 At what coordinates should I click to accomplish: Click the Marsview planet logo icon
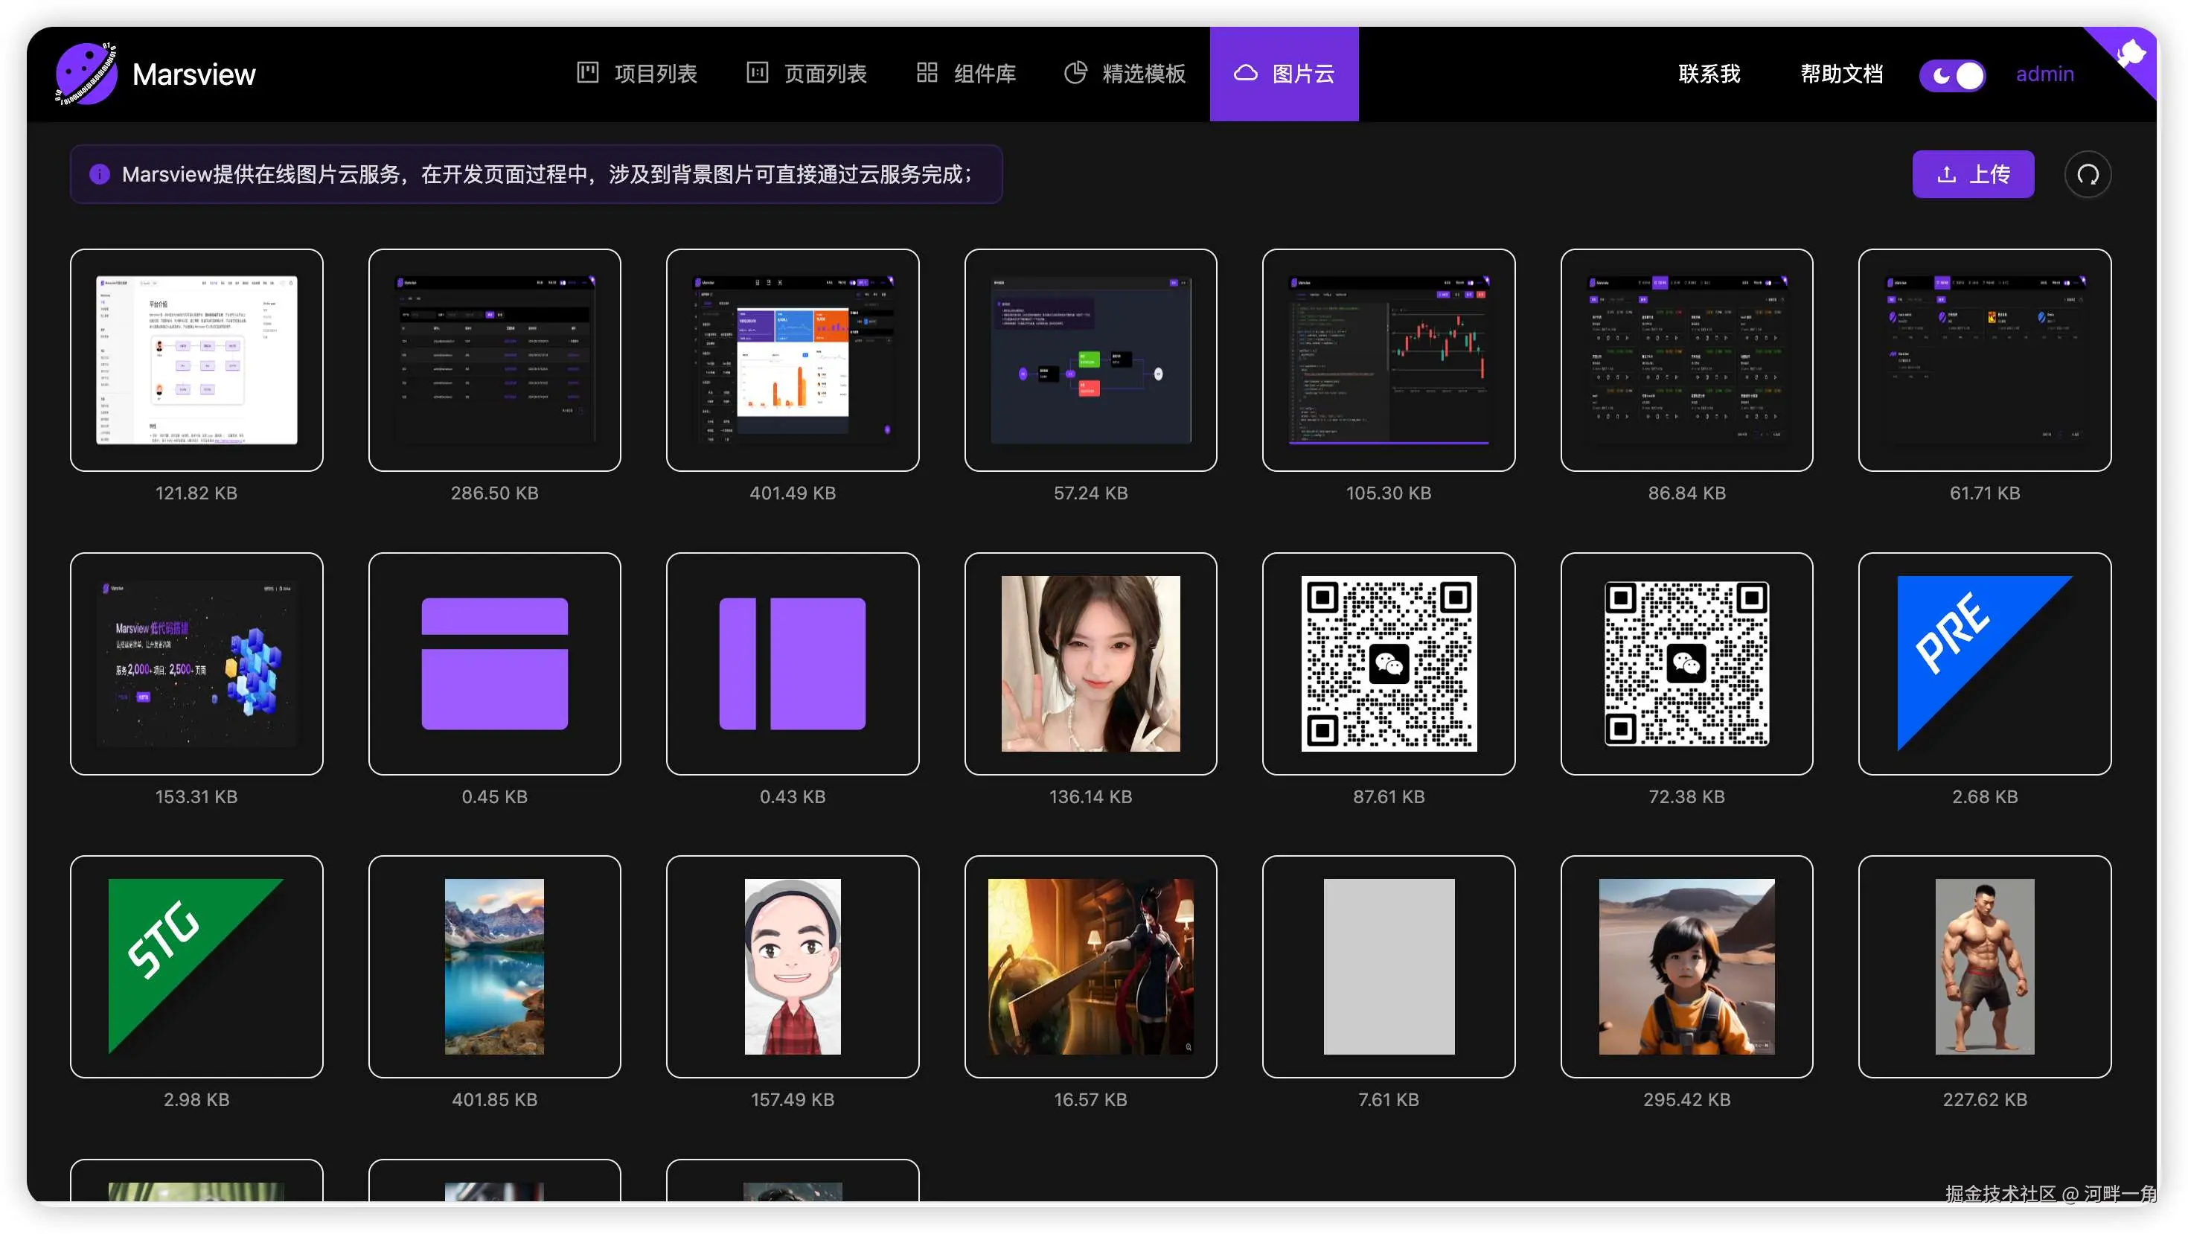tap(86, 74)
